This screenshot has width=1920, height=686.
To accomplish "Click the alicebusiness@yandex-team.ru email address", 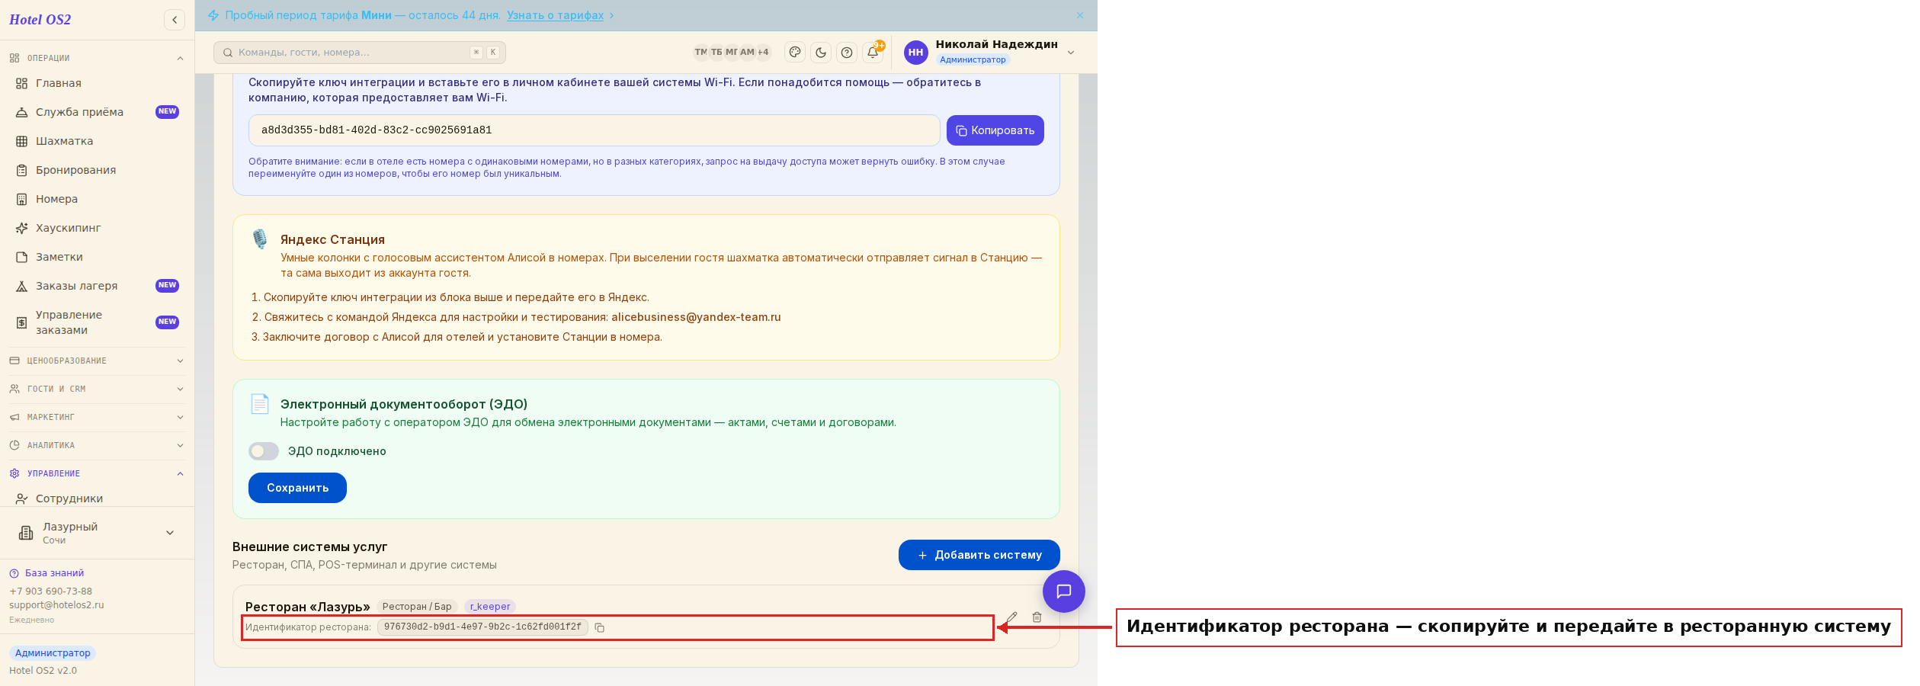I will coord(696,317).
